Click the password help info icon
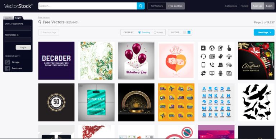 18,35
